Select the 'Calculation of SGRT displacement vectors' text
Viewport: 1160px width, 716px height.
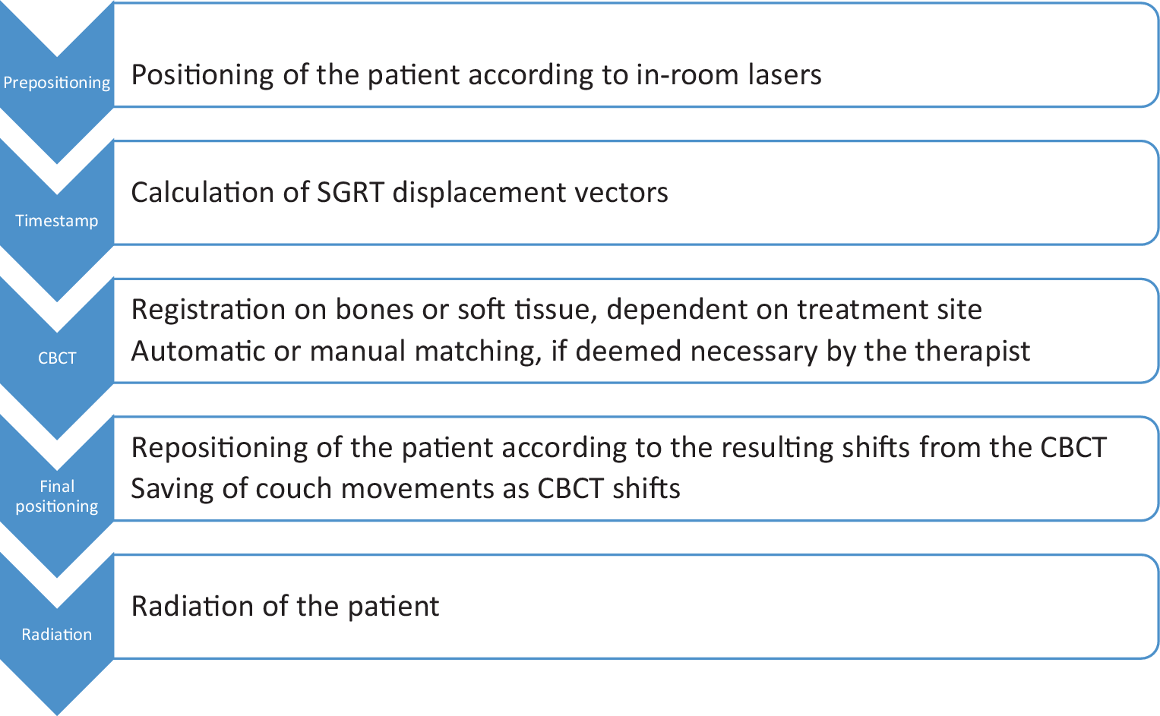400,193
